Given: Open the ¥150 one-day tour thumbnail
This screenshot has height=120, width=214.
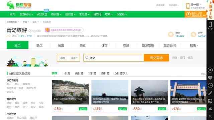Looking at the screenshot, I should tap(71, 92).
